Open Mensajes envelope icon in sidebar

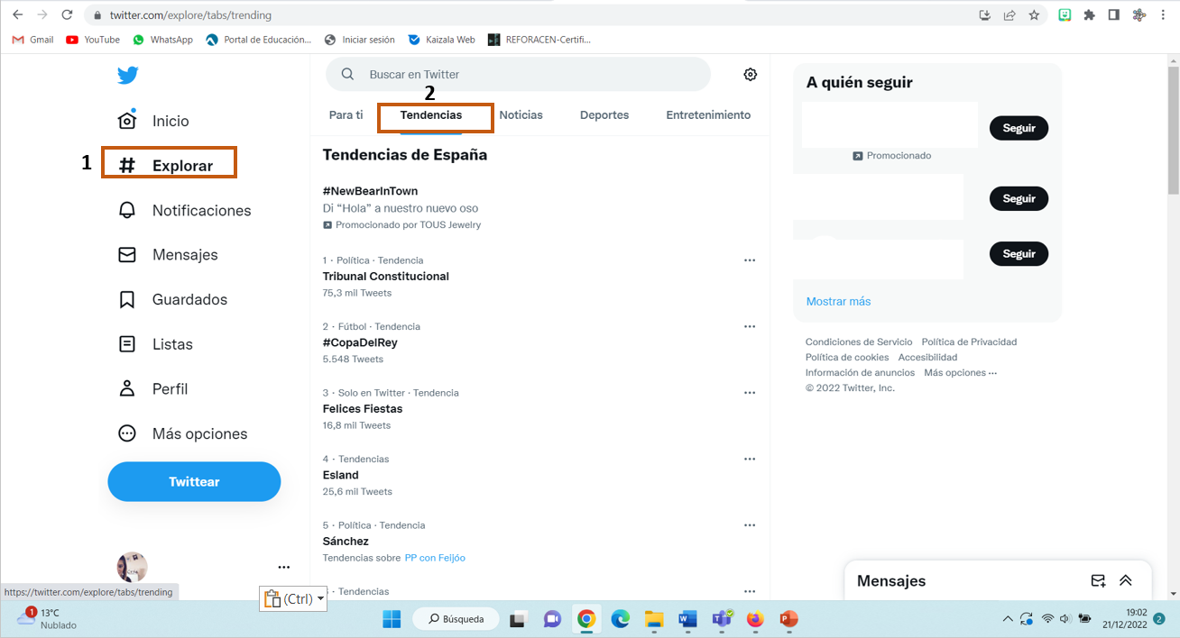point(127,255)
